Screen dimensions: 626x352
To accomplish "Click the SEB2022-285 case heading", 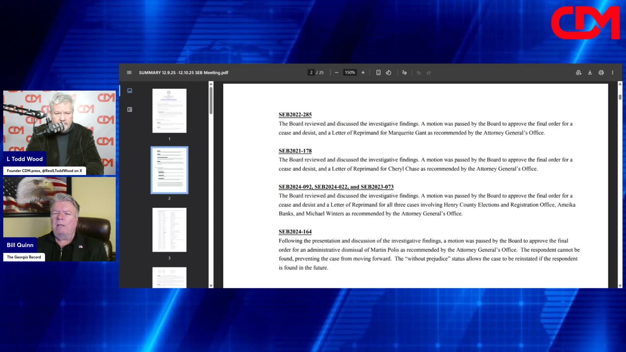I will click(x=295, y=115).
